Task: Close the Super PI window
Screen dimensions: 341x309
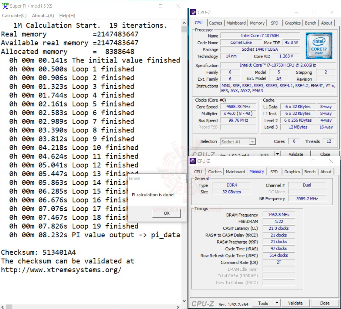Action: [178, 6]
